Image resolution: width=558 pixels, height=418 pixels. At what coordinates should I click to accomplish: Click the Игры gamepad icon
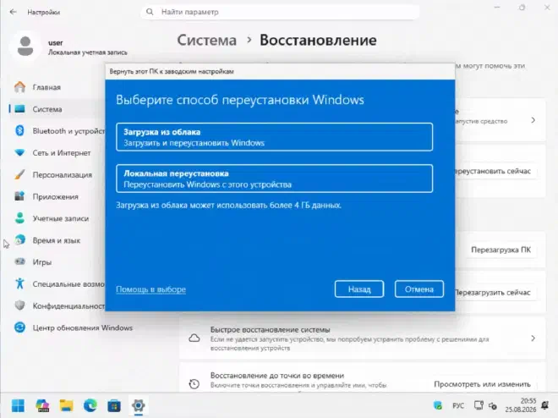20,261
